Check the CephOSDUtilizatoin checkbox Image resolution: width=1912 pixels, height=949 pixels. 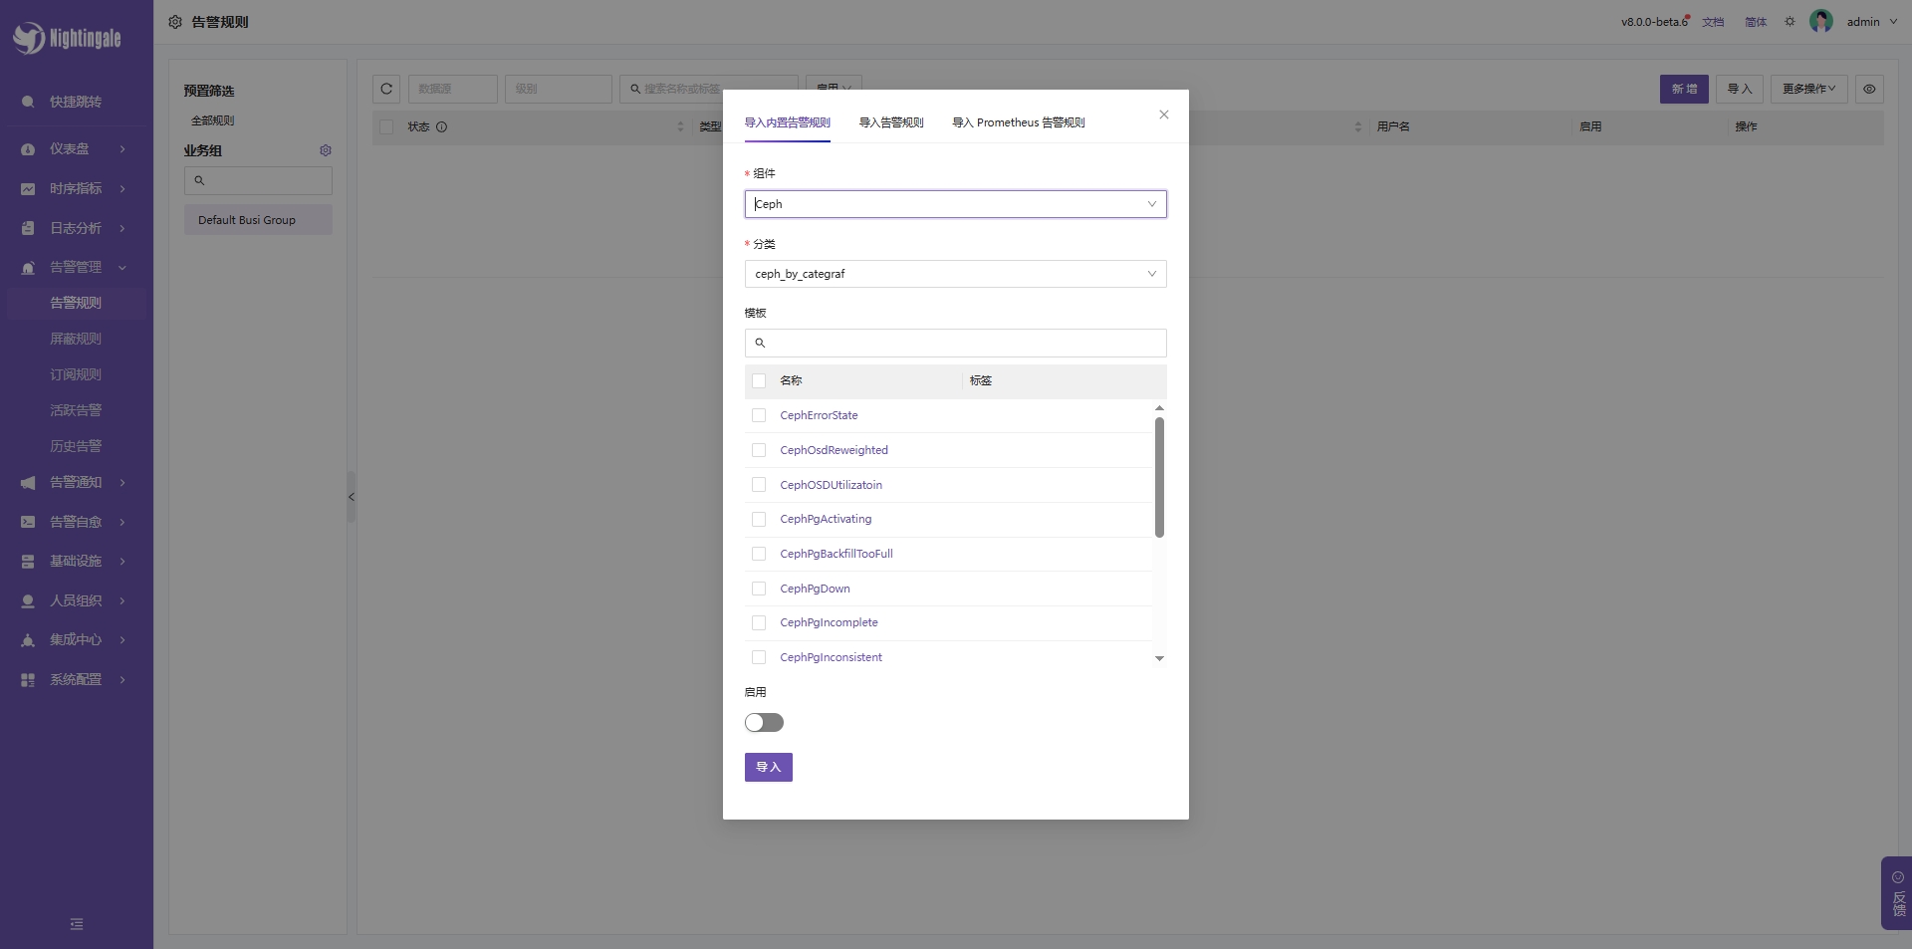coord(759,485)
